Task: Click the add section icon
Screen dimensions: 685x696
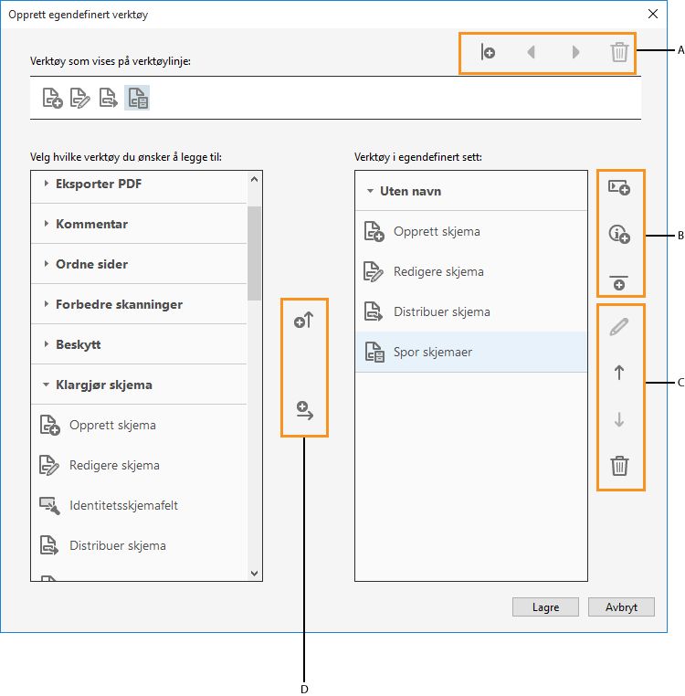Action: click(619, 188)
